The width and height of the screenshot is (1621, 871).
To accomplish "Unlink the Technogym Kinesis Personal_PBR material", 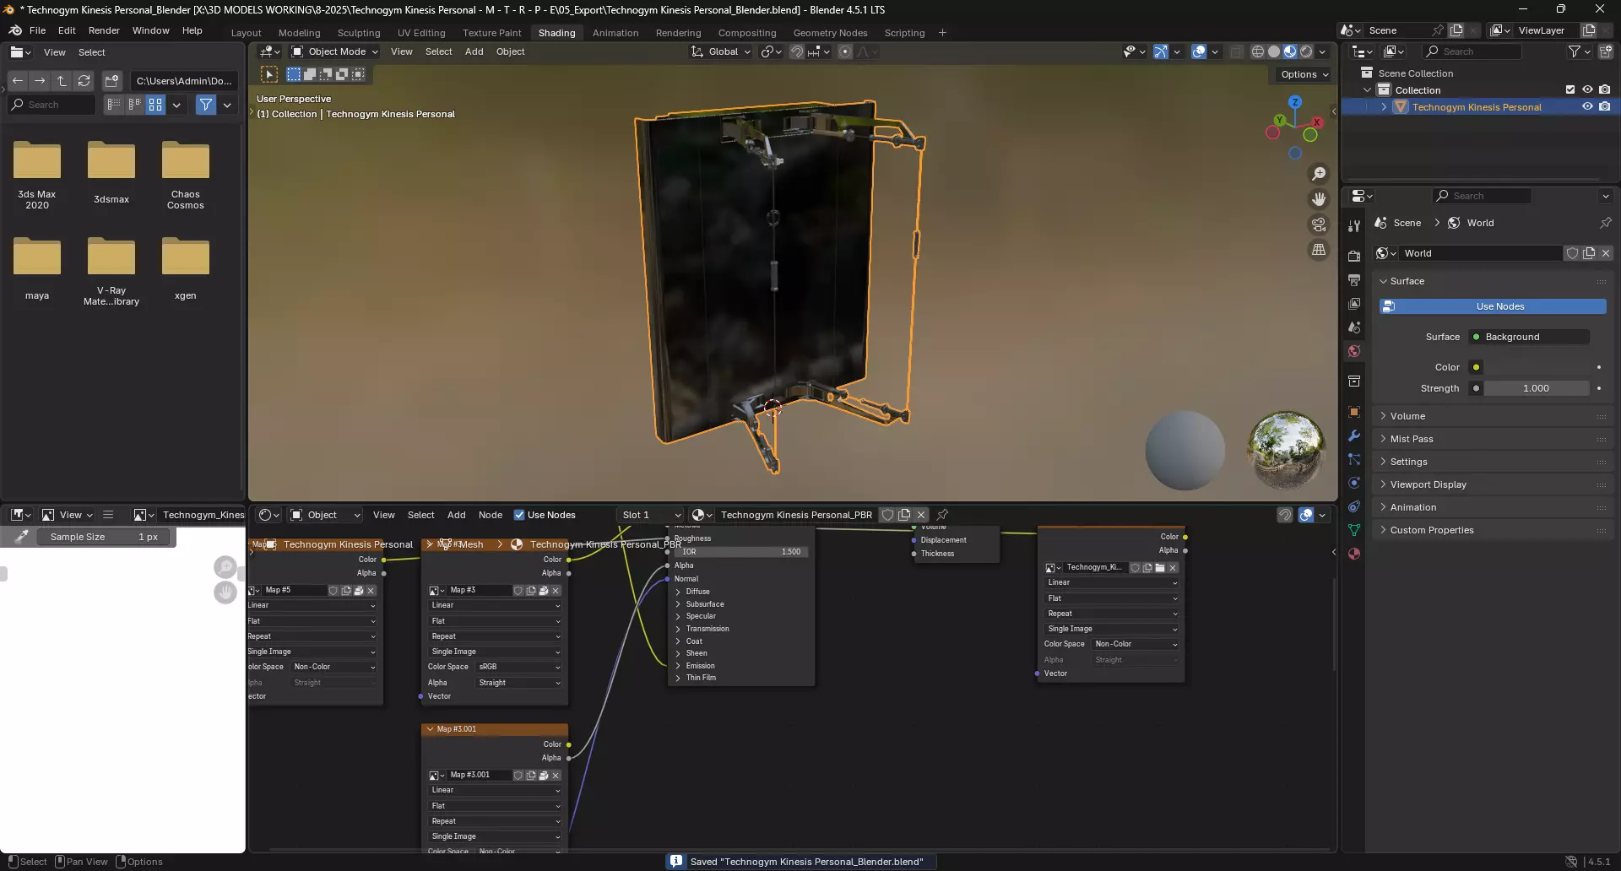I will (x=921, y=515).
